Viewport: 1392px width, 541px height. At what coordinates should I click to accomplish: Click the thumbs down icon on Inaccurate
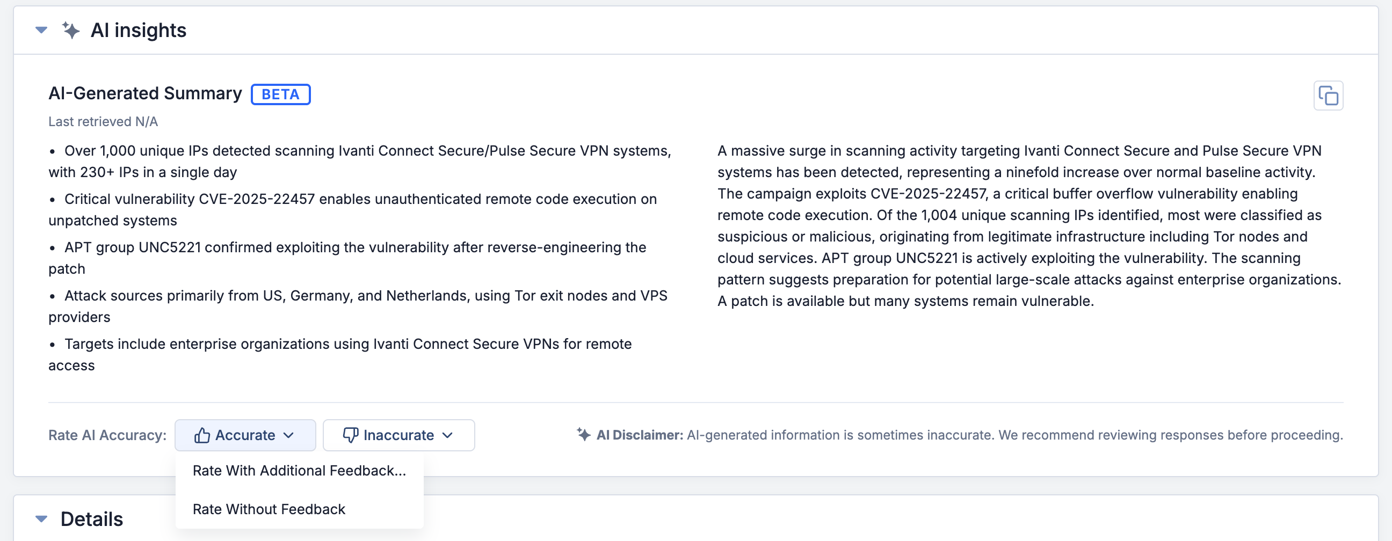click(350, 435)
